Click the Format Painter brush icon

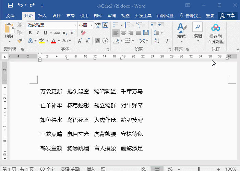pyautogui.click(x=20, y=40)
